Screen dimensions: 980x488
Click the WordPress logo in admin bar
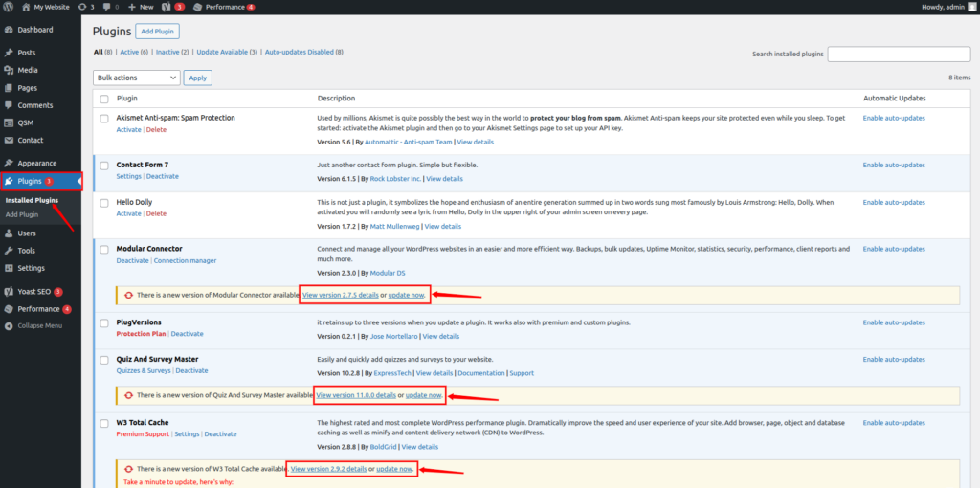9,7
